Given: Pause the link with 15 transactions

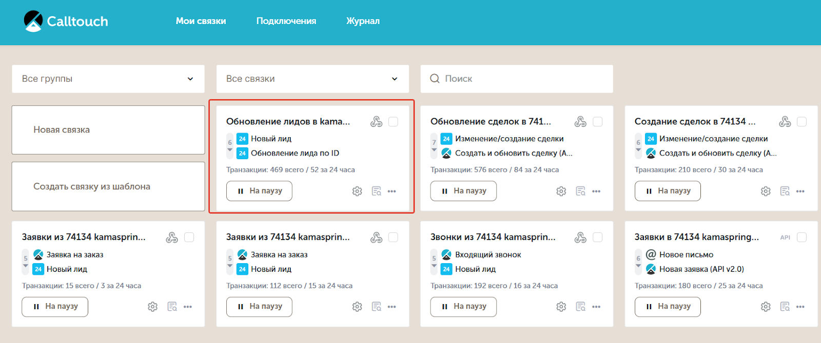Looking at the screenshot, I should tap(55, 307).
